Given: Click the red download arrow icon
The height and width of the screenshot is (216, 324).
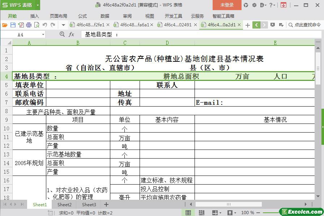Looking at the screenshot, I should [x=283, y=5].
